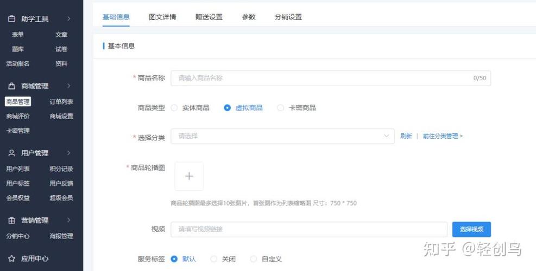The image size is (536, 271).
Task: Open 资料 in the sidebar
Action: pos(61,63)
